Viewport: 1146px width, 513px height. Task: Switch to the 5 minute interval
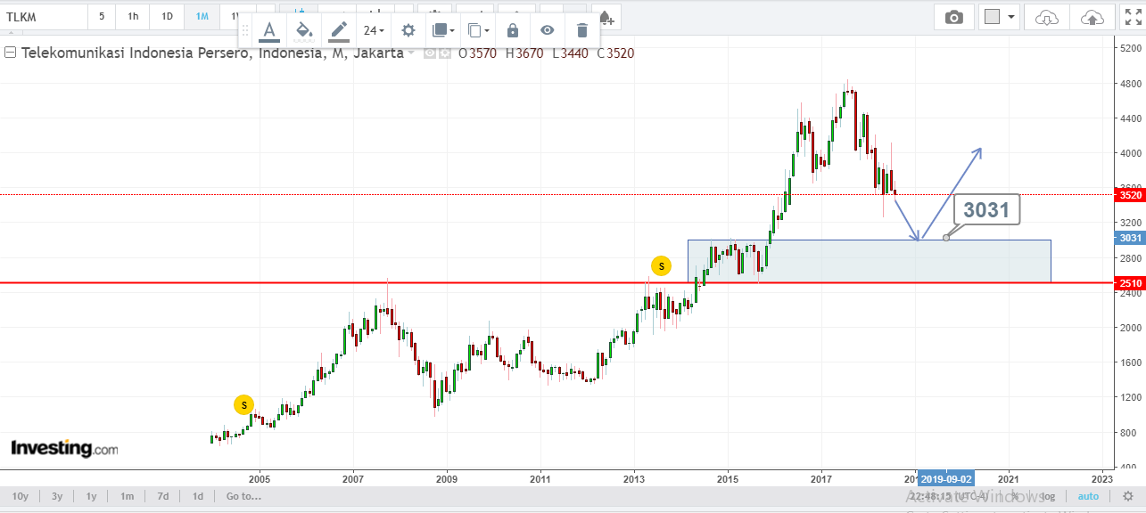click(102, 16)
